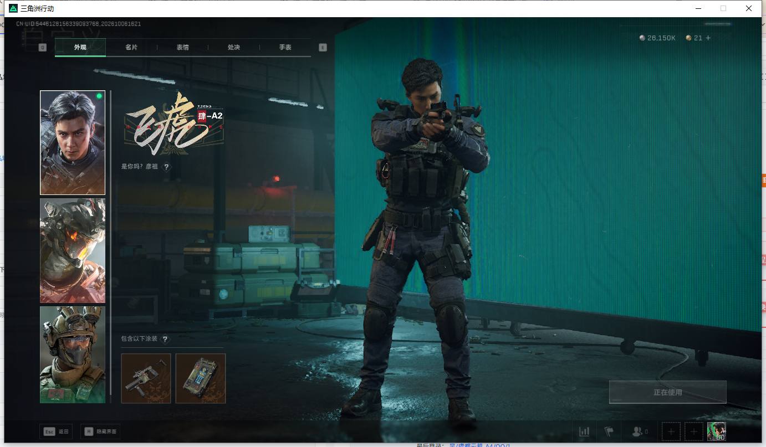Click the 三角洲行动 app icon in title bar

[x=14, y=8]
